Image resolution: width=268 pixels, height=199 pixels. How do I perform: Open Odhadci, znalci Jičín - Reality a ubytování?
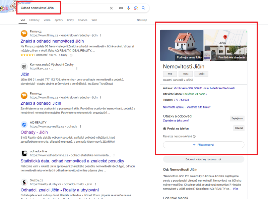[x=60, y=190]
